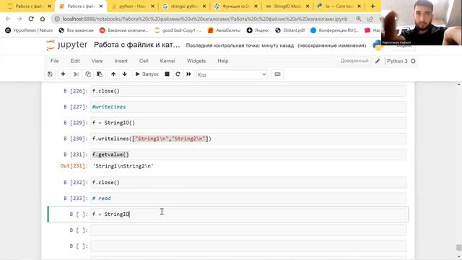Click the zoom magnifier icon in address bar
Viewport: 462px width, 260px height.
point(359,19)
